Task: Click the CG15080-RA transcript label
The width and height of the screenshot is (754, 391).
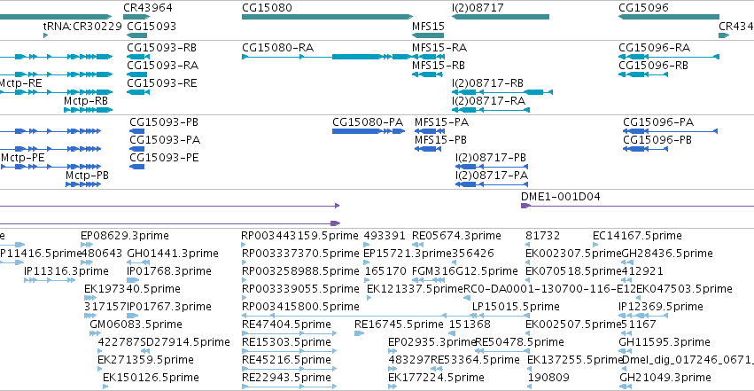Action: 277,48
